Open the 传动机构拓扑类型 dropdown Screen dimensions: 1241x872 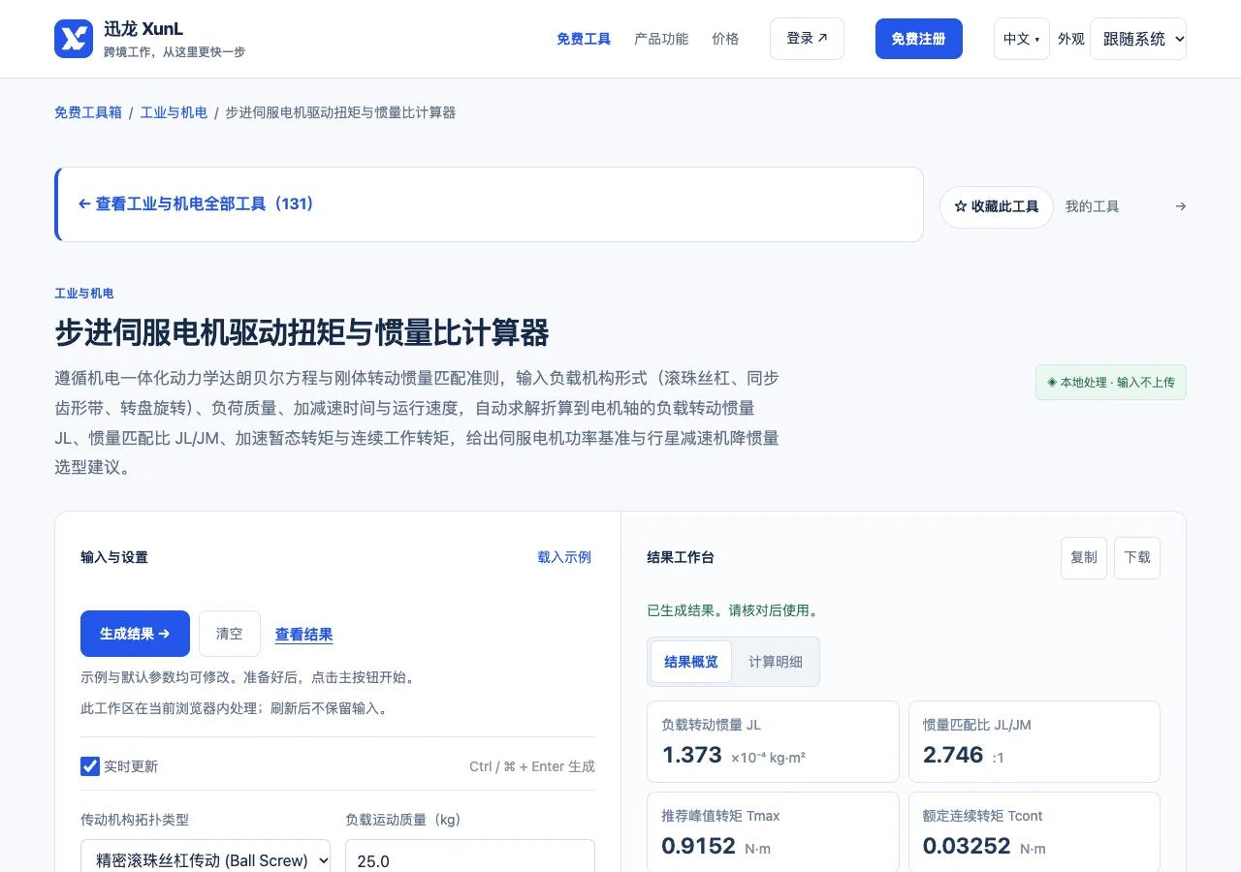(x=206, y=860)
